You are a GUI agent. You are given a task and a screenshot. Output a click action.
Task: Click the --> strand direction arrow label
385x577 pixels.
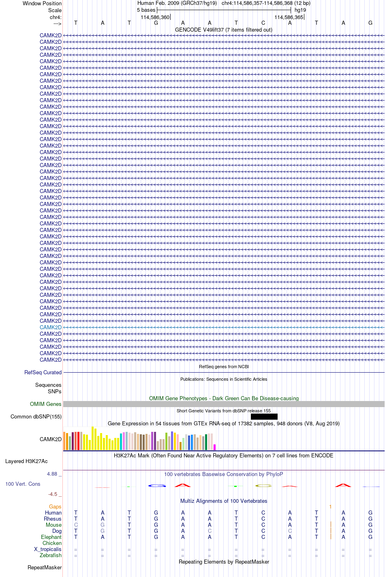tap(57, 24)
